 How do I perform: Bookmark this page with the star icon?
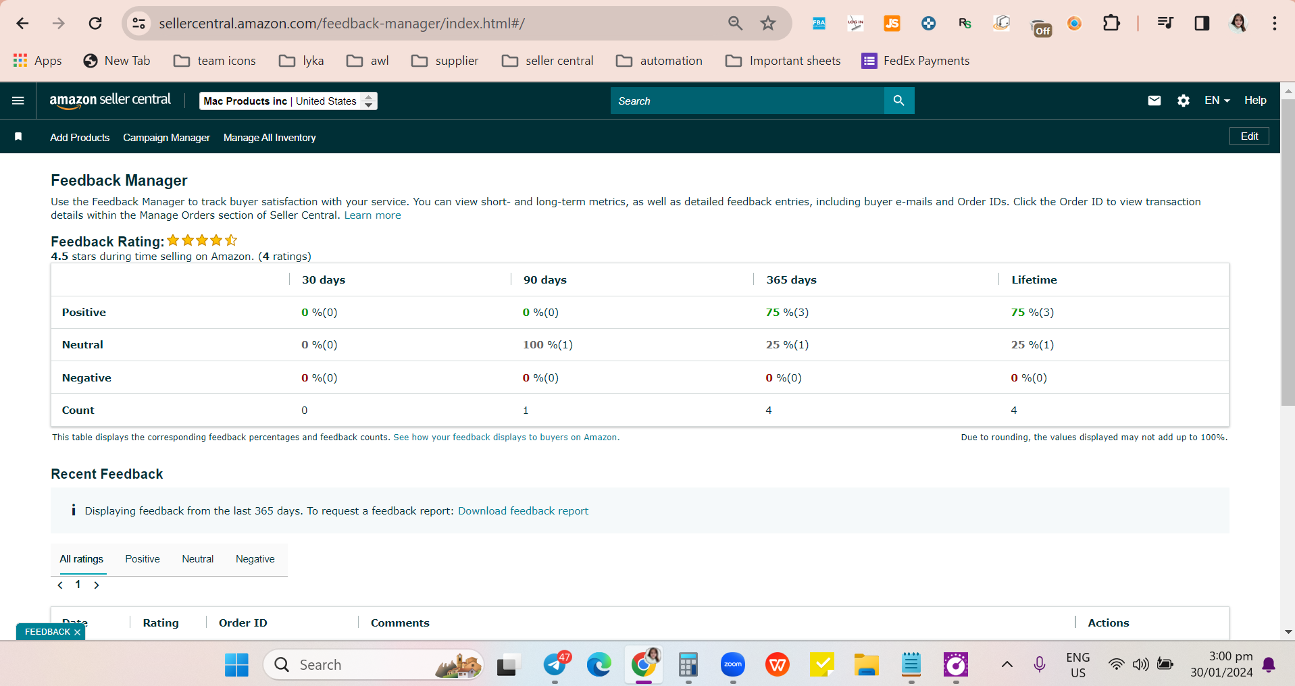click(768, 24)
